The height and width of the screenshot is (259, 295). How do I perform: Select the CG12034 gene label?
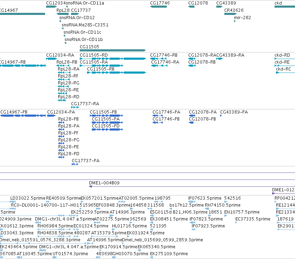(x=56, y=3)
